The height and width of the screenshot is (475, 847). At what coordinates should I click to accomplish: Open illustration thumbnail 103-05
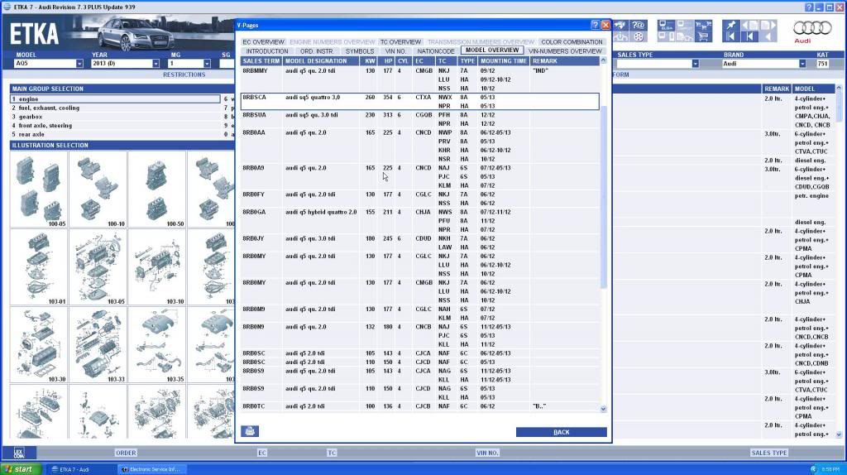coord(98,267)
